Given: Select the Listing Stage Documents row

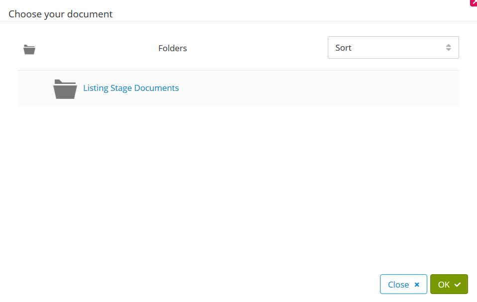Looking at the screenshot, I should pyautogui.click(x=238, y=88).
